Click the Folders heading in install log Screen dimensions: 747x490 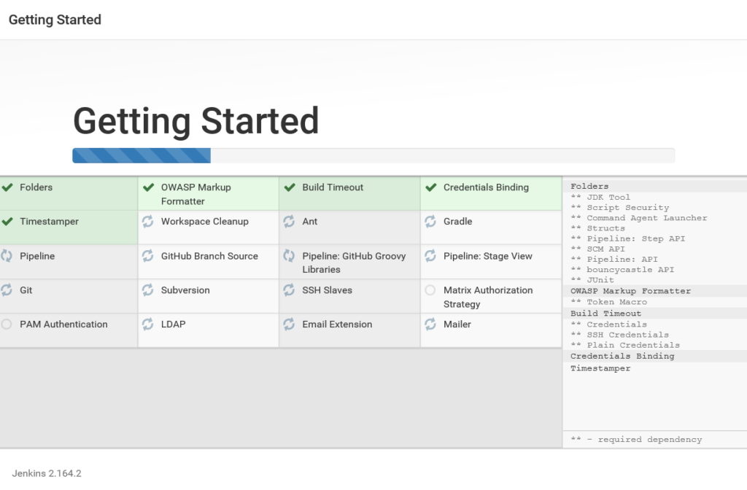click(589, 186)
